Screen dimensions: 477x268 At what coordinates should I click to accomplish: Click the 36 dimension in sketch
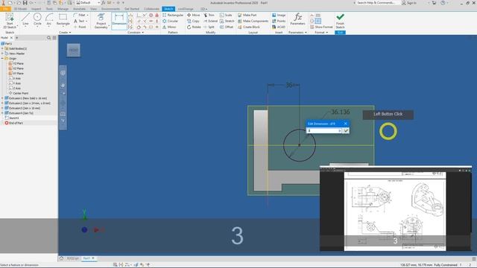tap(289, 86)
